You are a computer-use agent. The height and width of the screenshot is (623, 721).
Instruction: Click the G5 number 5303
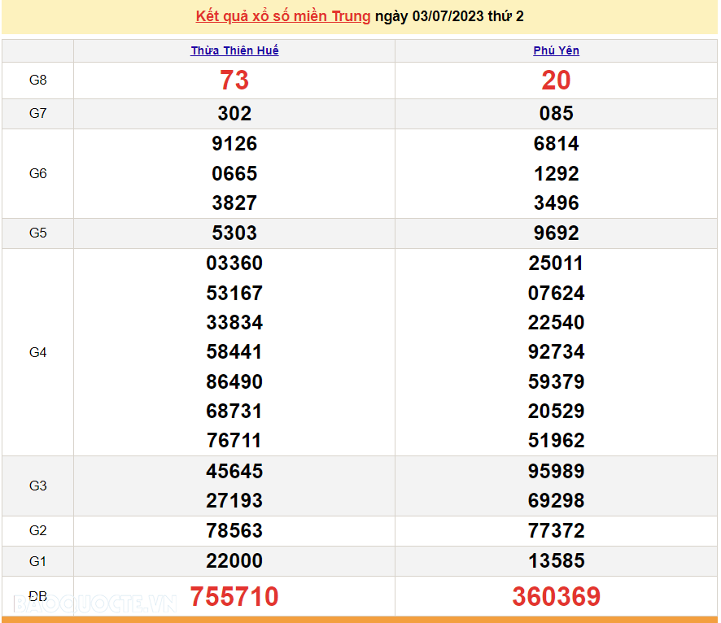click(234, 233)
